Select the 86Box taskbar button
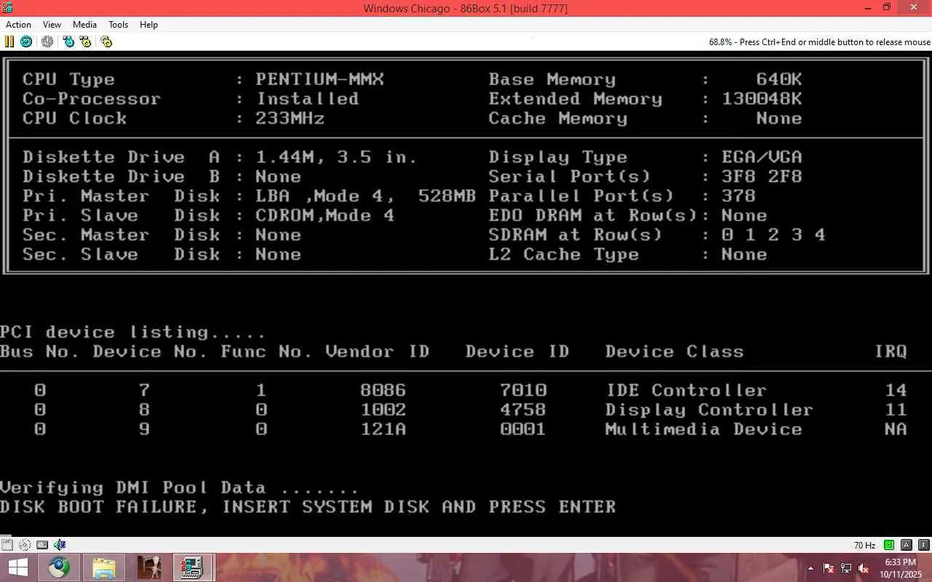This screenshot has height=582, width=932. coord(192,567)
